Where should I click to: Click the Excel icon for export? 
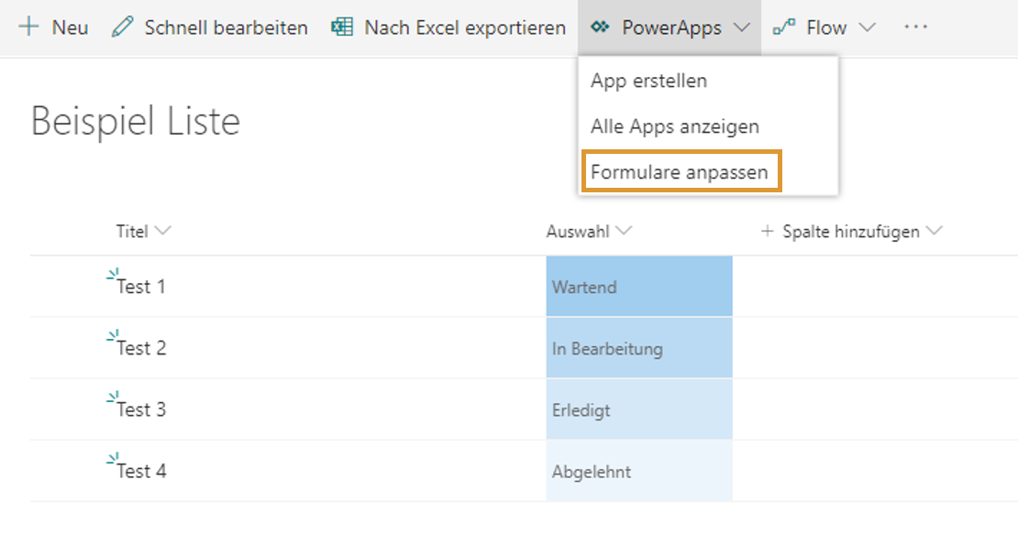tap(342, 27)
